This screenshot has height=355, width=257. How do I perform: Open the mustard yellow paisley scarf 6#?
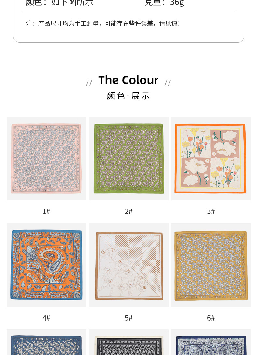point(211,265)
